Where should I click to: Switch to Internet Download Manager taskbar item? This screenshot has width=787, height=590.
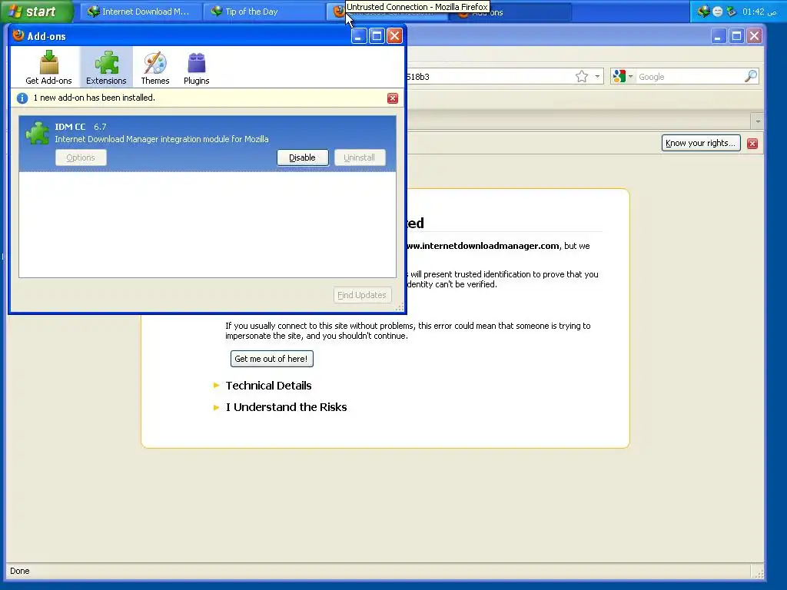pos(140,12)
